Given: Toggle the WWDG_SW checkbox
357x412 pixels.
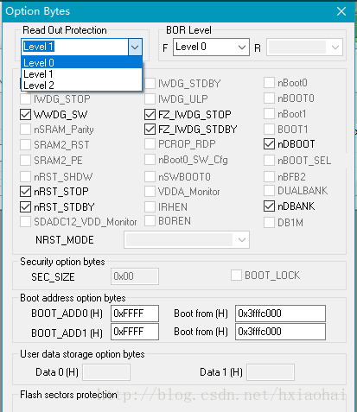Looking at the screenshot, I should pos(25,115).
